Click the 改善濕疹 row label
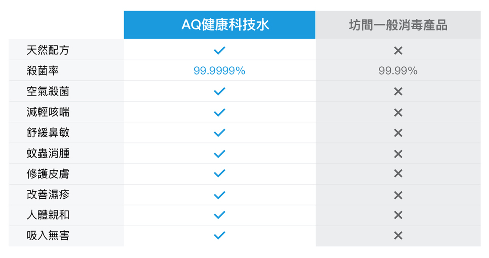This screenshot has height=258, width=489. (x=48, y=194)
